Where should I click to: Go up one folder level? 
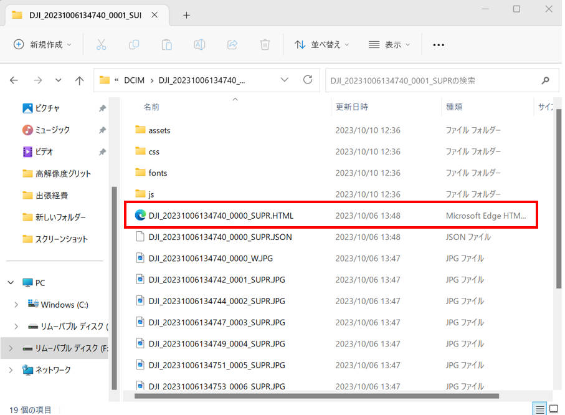[79, 80]
